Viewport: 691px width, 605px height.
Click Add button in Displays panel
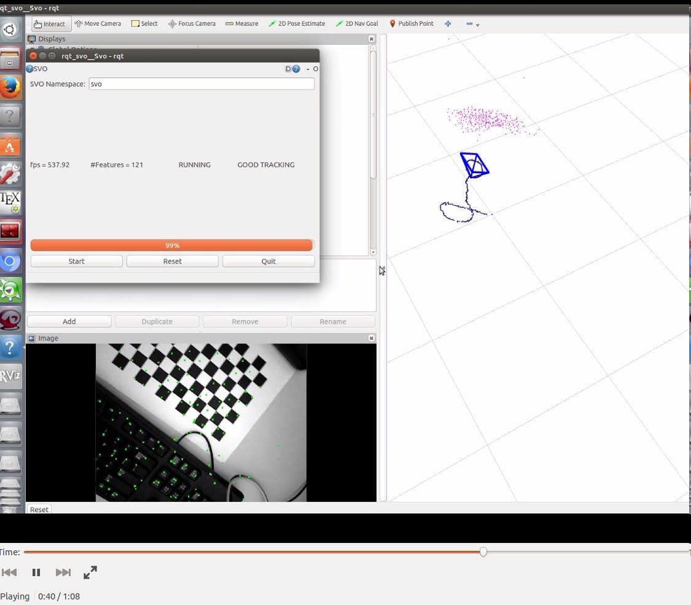(x=69, y=322)
